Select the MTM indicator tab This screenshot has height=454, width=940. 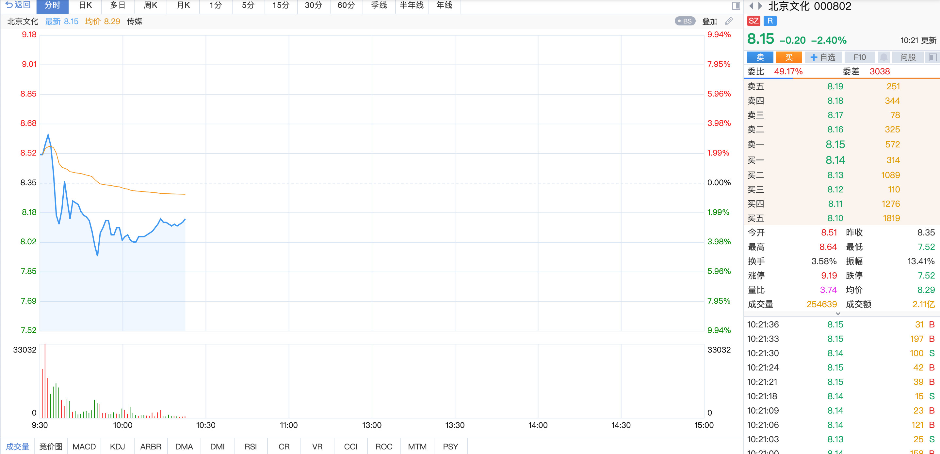417,446
